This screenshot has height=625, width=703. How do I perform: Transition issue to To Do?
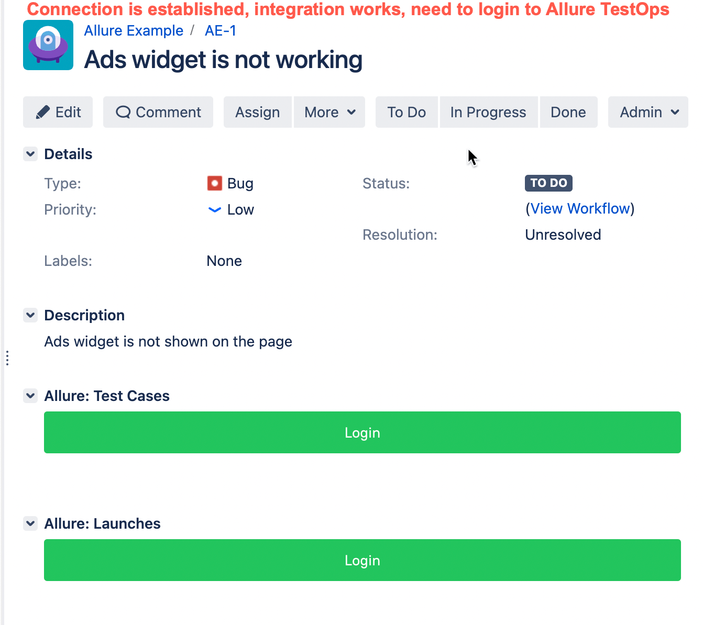click(x=407, y=112)
